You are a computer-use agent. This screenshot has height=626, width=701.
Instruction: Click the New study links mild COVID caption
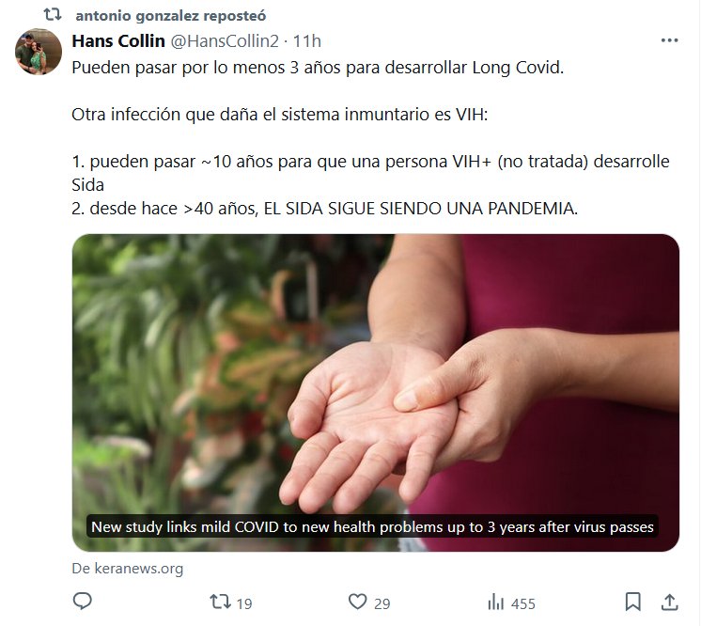coord(372,526)
